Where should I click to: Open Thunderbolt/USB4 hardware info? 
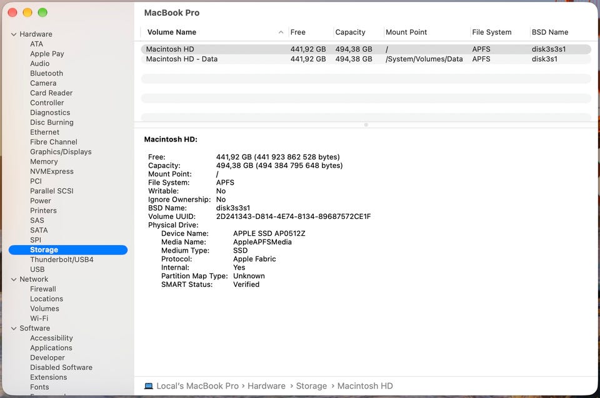pos(62,260)
